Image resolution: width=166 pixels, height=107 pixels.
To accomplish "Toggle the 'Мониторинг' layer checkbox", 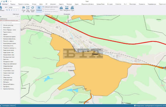I will click(x=1, y=27).
